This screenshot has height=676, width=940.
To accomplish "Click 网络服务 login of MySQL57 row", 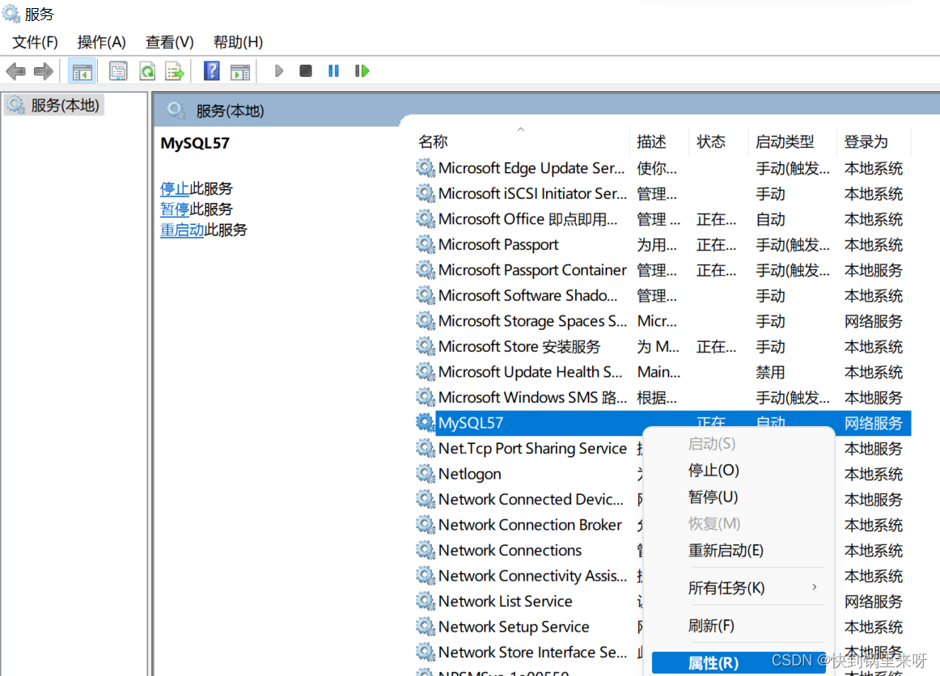I will pyautogui.click(x=874, y=423).
